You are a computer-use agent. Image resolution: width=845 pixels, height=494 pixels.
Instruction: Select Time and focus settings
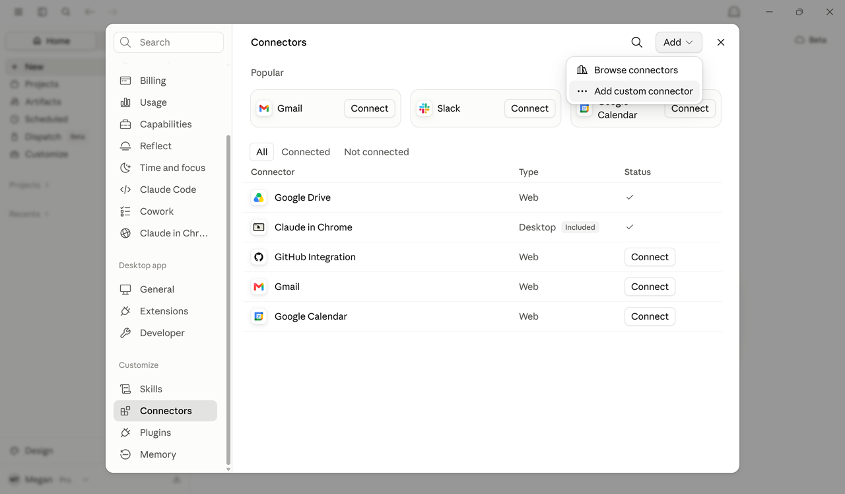(165, 168)
